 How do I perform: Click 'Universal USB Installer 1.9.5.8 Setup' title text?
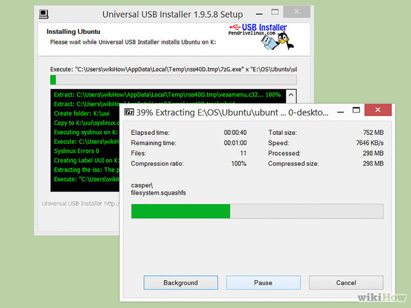[x=173, y=15]
